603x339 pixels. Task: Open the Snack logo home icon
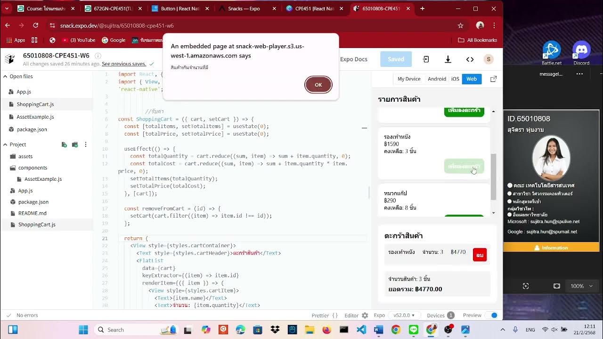(x=10, y=59)
